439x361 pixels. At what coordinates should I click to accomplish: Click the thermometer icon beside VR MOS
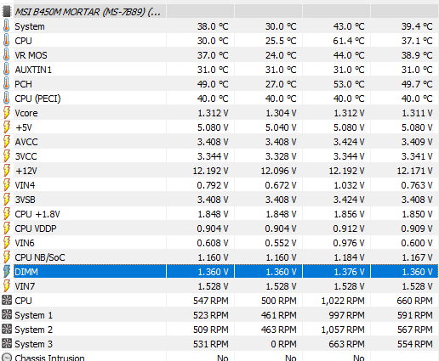(x=6, y=55)
